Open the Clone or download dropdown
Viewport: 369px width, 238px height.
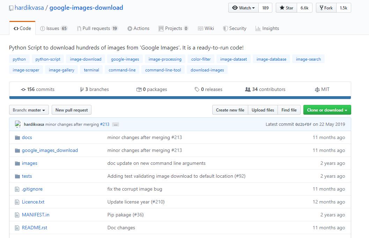[x=327, y=110]
